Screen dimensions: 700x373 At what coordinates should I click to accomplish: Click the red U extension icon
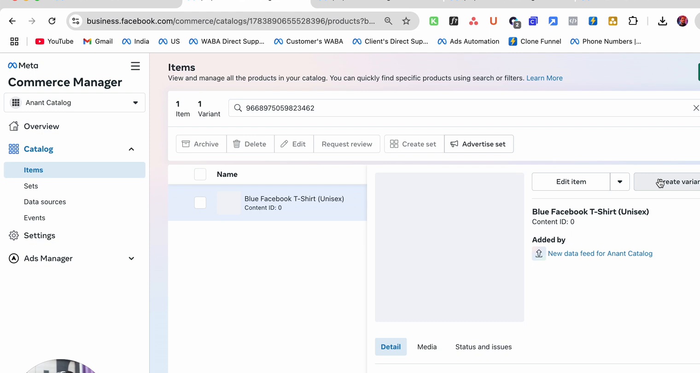[493, 21]
